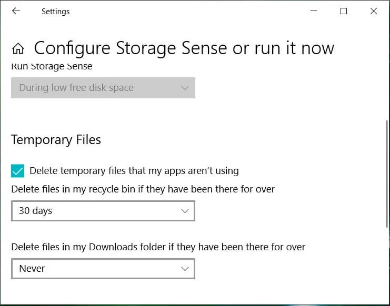Screen dimensions: 390x306
Task: Open the "30 days" recycle bin dropdown
Action: pyautogui.click(x=103, y=211)
